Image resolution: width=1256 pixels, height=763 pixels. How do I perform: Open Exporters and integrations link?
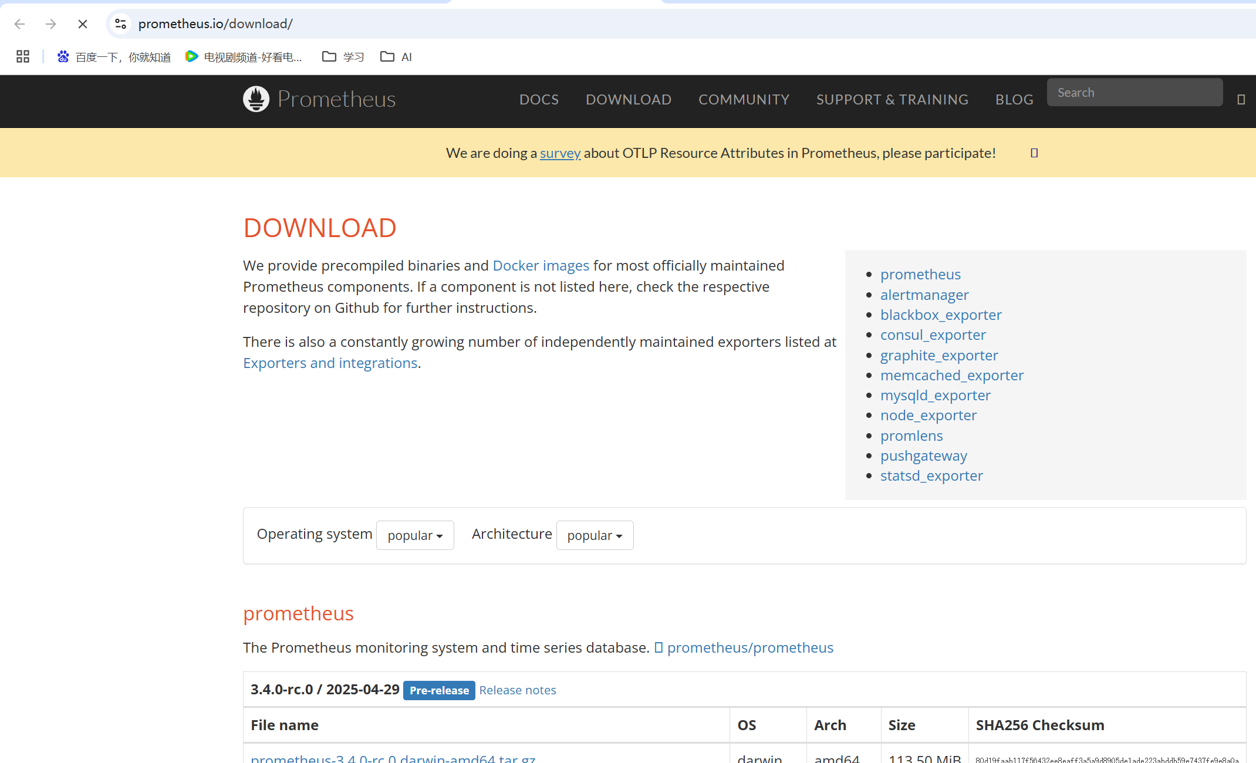[330, 363]
